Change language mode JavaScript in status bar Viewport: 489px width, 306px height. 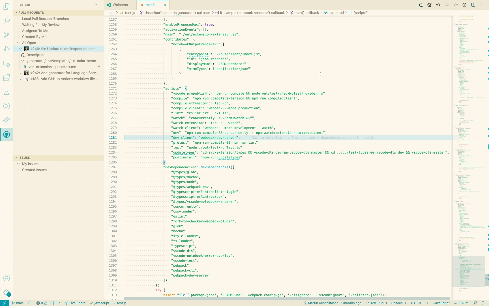pos(441,303)
